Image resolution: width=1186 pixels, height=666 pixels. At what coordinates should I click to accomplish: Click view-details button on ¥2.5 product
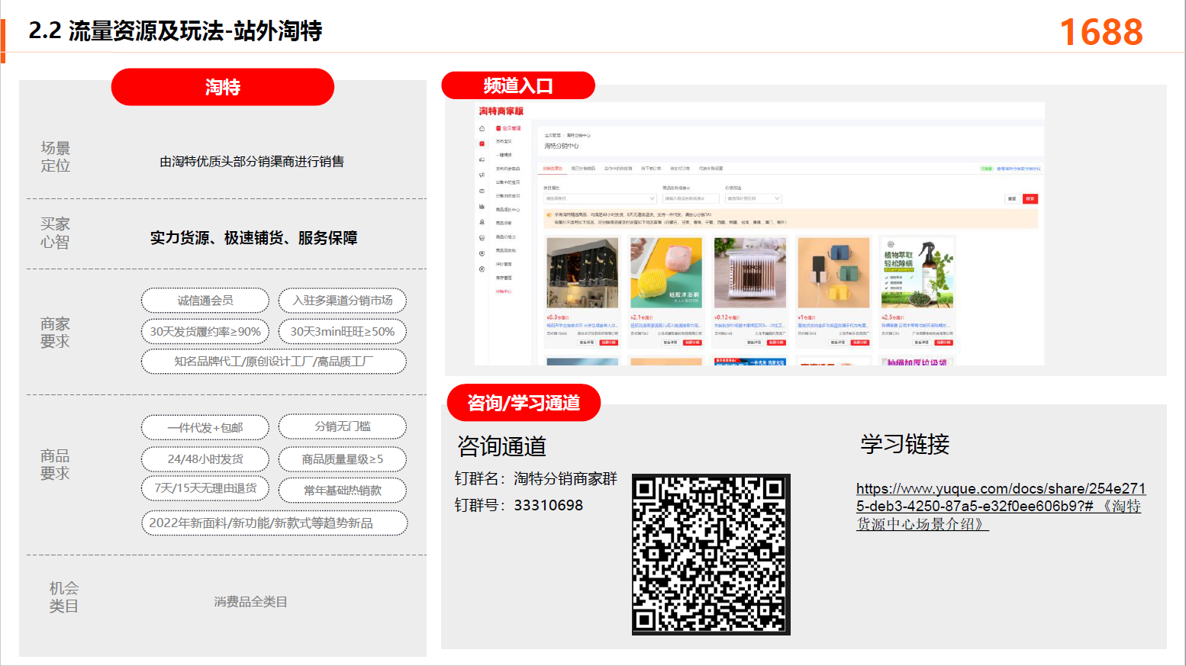[922, 343]
